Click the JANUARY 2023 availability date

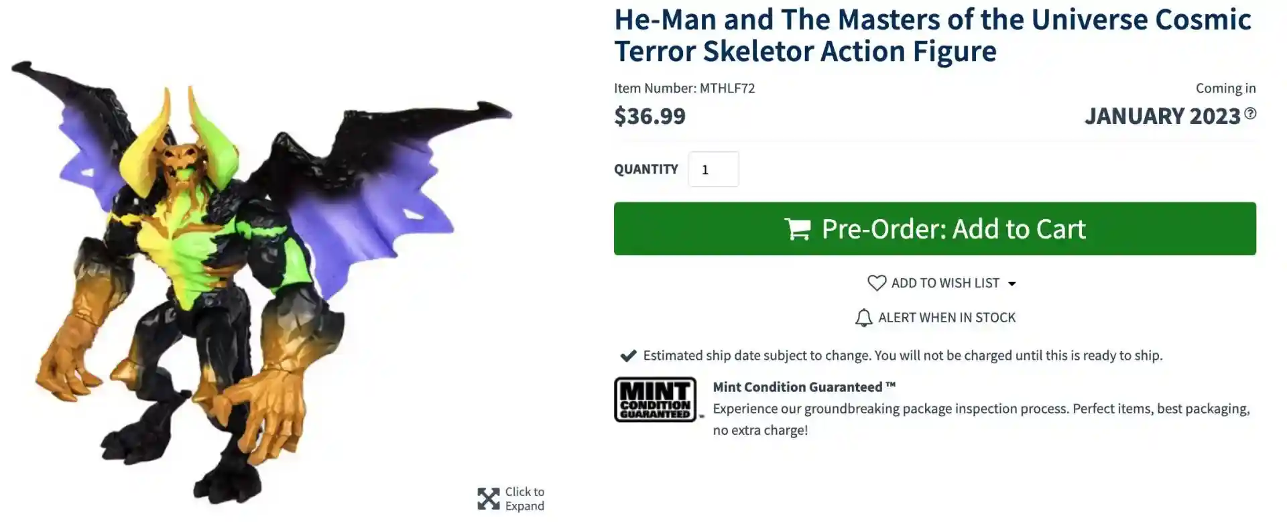coord(1162,116)
